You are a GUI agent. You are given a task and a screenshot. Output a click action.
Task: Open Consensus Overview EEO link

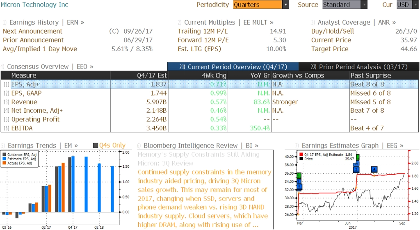point(50,66)
